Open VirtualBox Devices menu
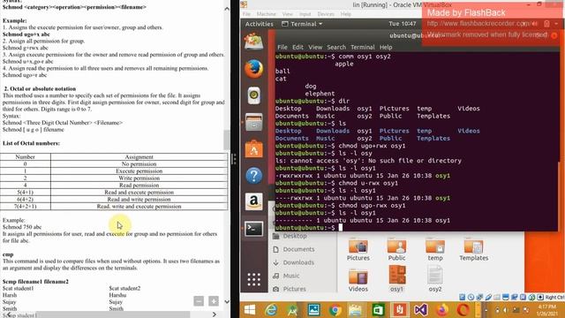The width and height of the screenshot is (565, 318). [x=326, y=14]
